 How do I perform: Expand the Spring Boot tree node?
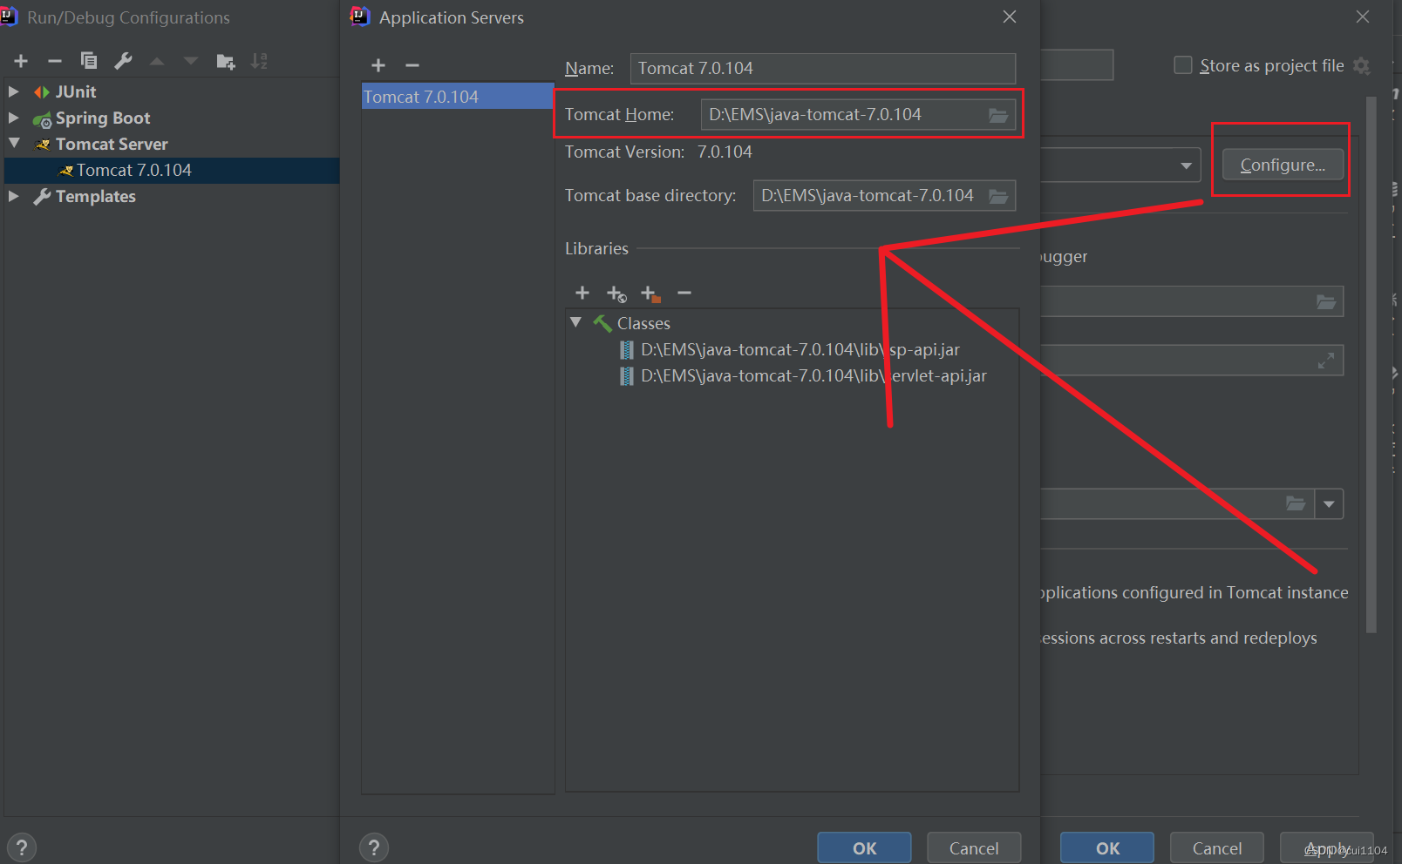pyautogui.click(x=14, y=118)
